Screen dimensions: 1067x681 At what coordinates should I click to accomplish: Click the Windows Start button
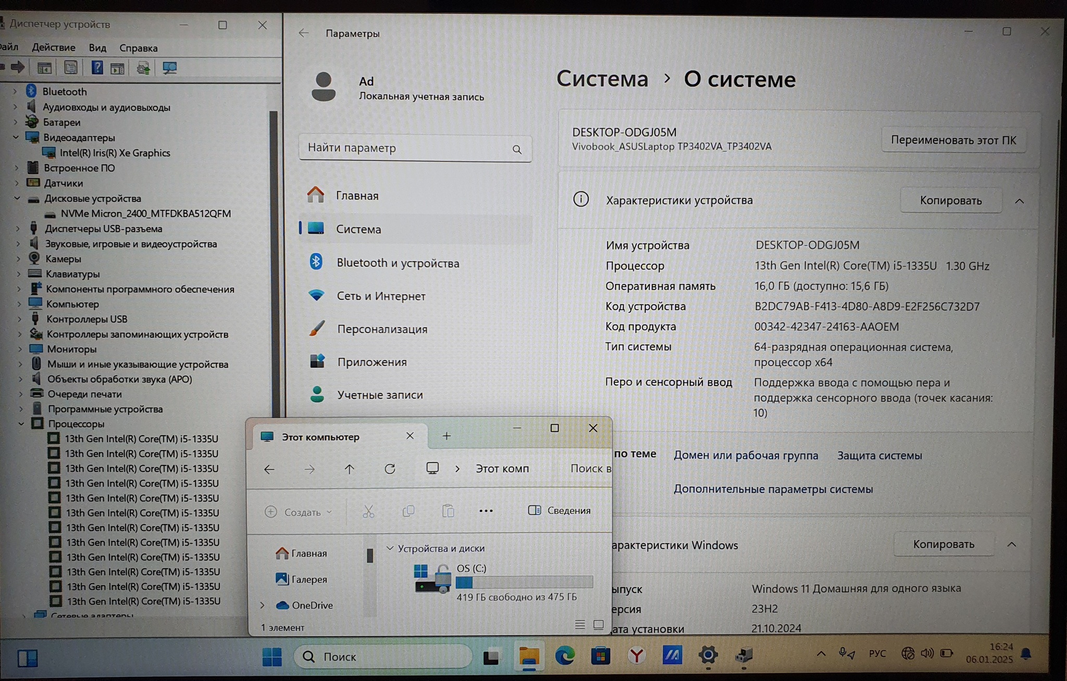[x=271, y=657]
